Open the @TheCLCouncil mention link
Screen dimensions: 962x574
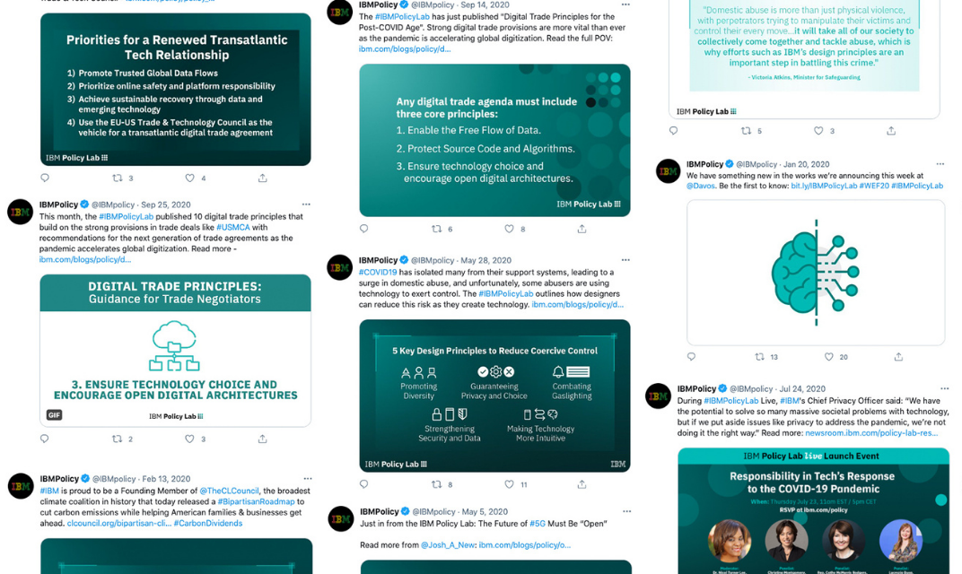pyautogui.click(x=229, y=491)
